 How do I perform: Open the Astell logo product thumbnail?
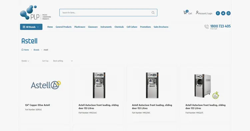click(46, 85)
